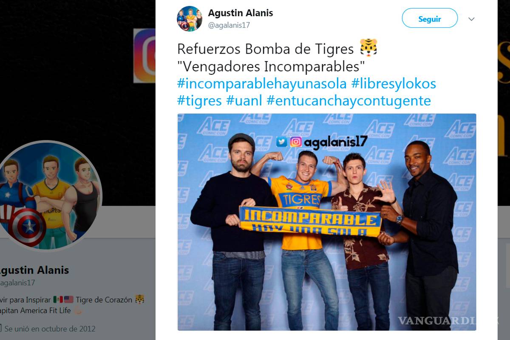Viewport: 510px width, 340px height.
Task: Click the Instagram logo in background header
Action: (144, 55)
